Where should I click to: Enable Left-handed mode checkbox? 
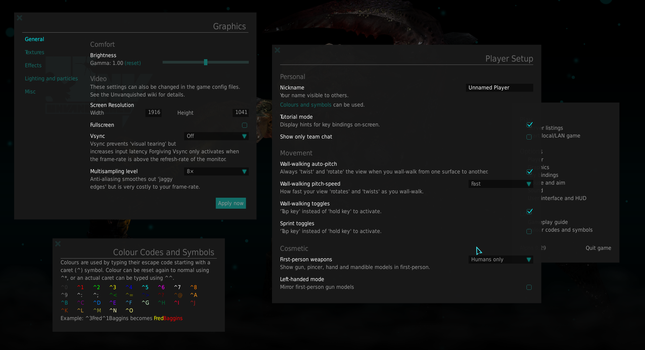pyautogui.click(x=529, y=287)
